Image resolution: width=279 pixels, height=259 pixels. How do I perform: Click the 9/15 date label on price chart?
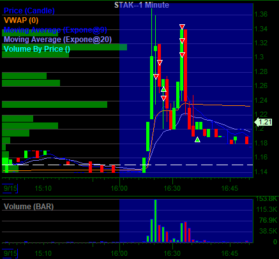[10, 188]
